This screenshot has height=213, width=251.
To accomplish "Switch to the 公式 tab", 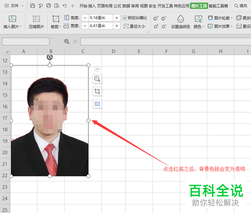I will pos(117,6).
